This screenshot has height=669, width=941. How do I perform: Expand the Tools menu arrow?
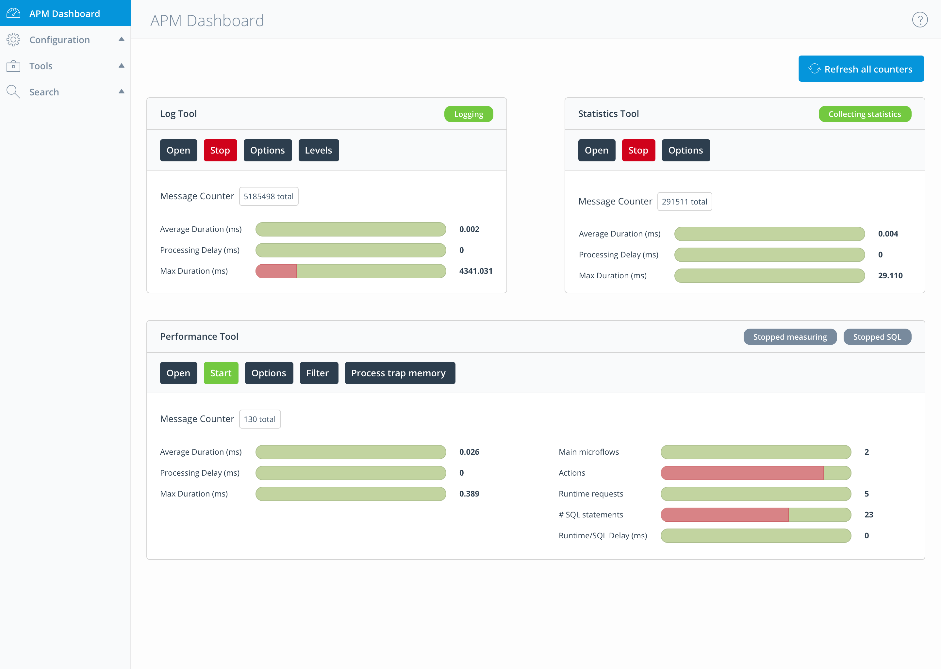[121, 66]
